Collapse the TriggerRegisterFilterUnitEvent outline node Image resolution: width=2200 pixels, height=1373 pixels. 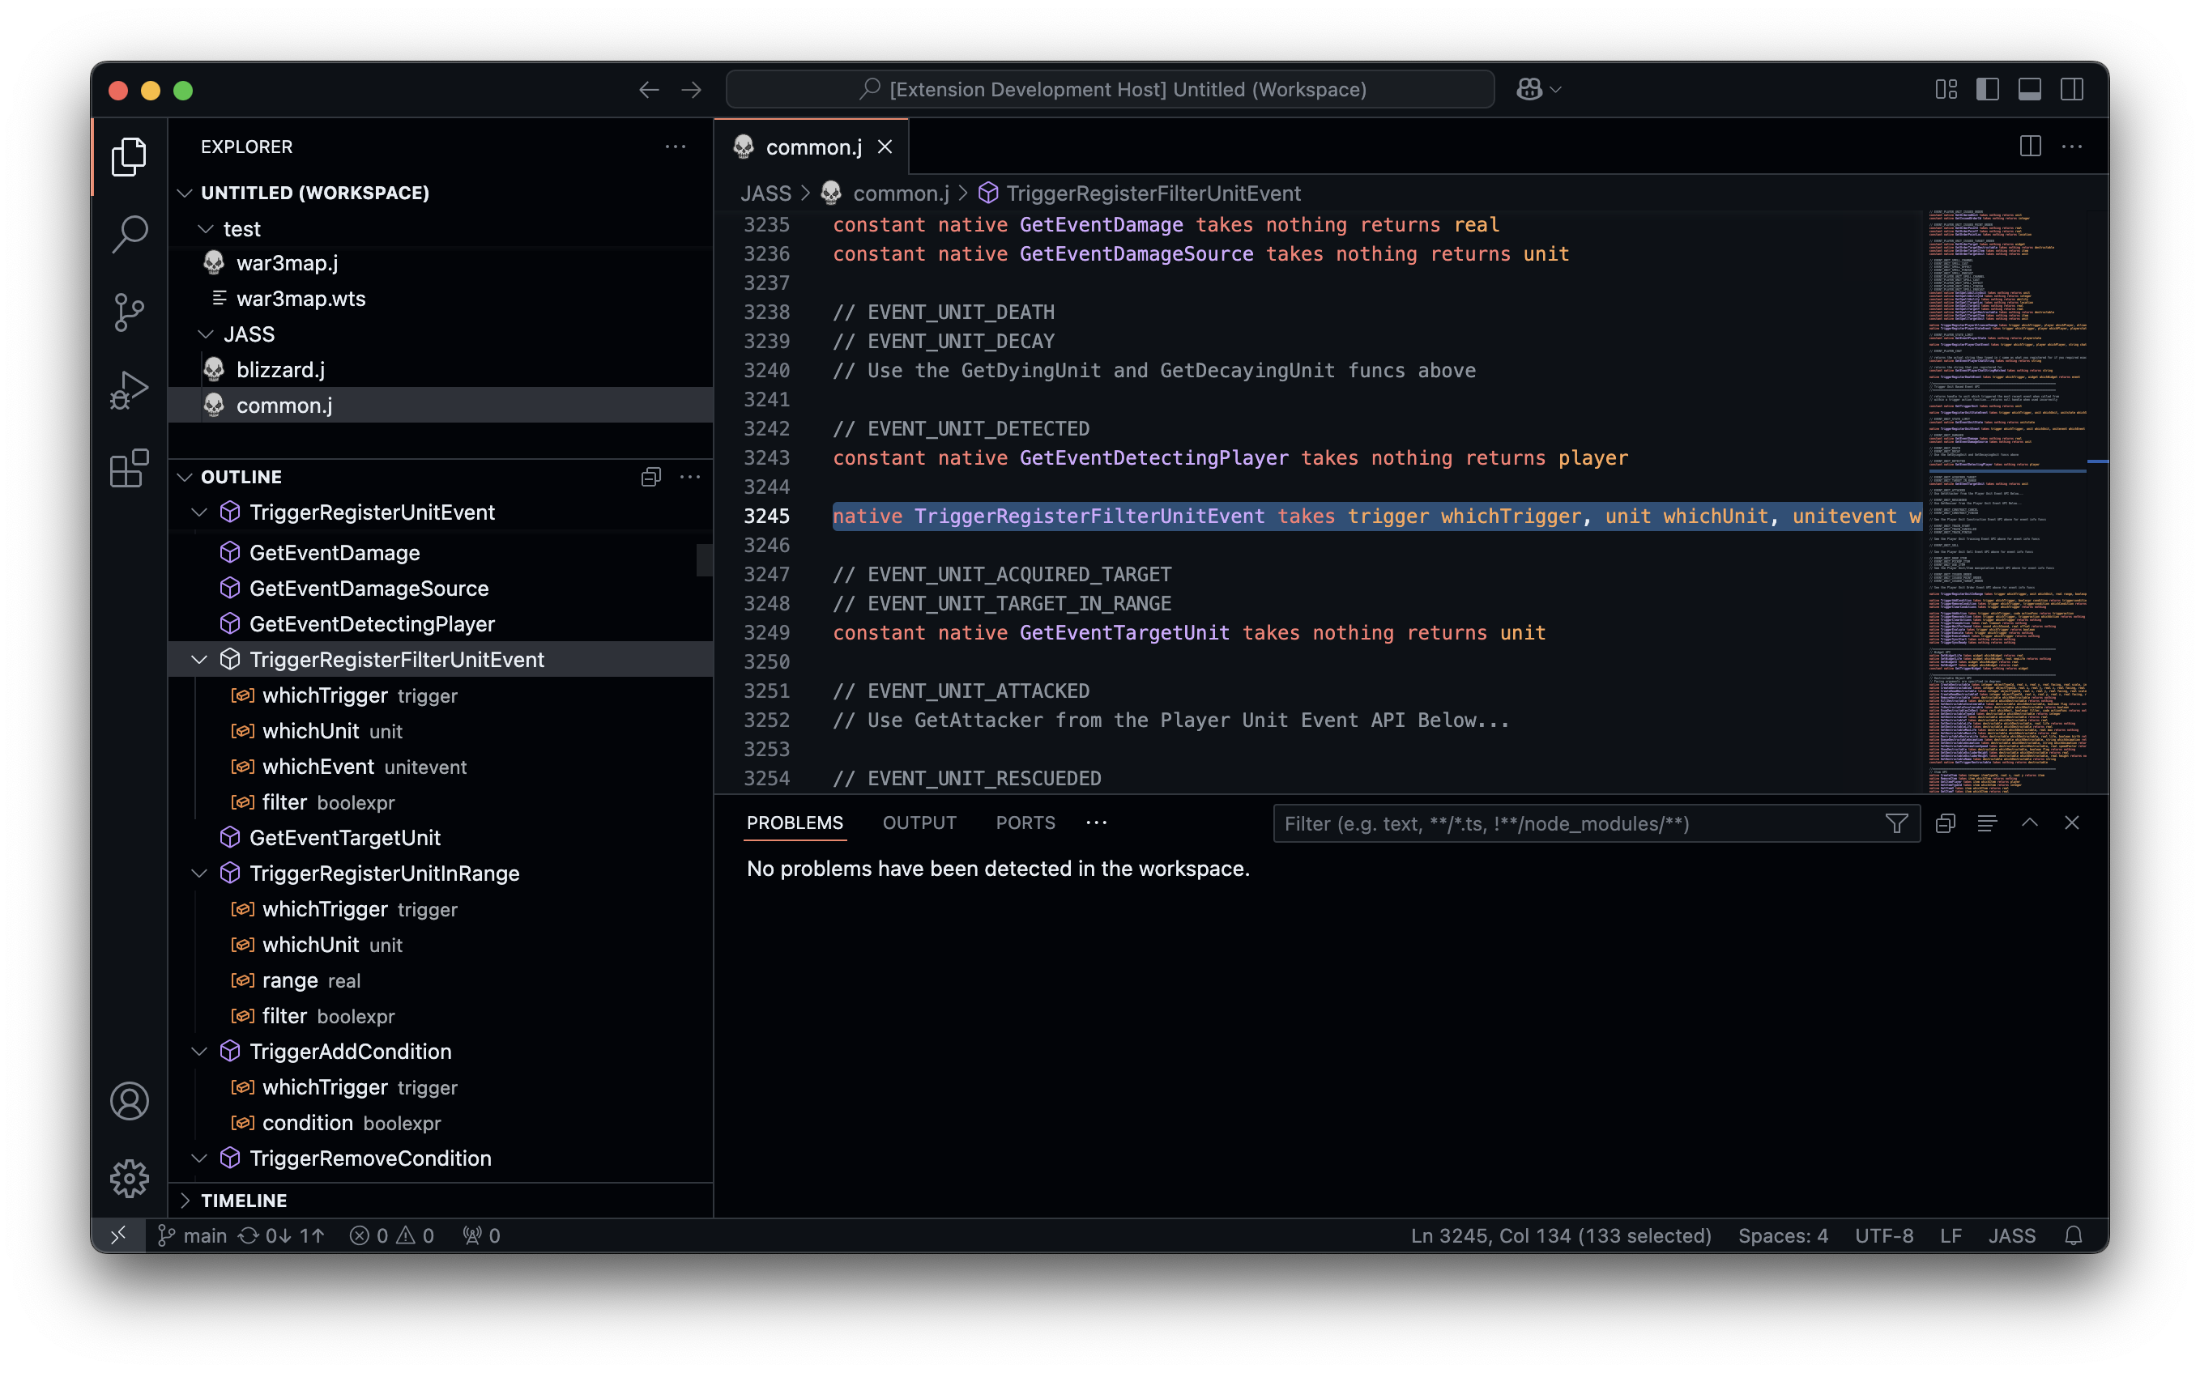199,660
